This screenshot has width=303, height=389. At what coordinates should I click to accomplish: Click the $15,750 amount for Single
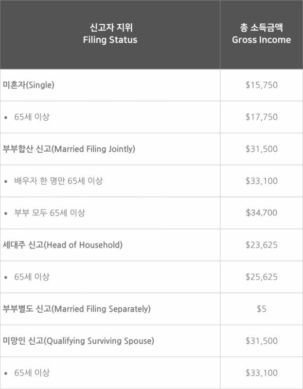261,85
